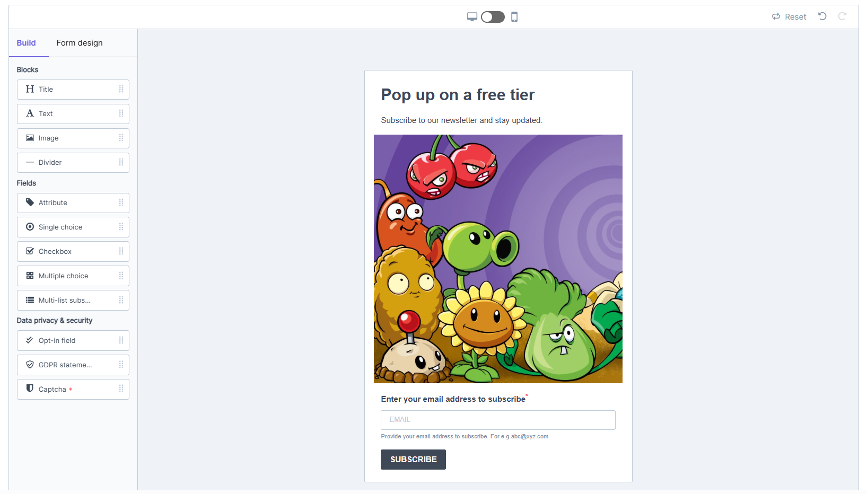The width and height of the screenshot is (867, 494).
Task: Click the 'Opt-in field' label text
Action: pyautogui.click(x=57, y=341)
